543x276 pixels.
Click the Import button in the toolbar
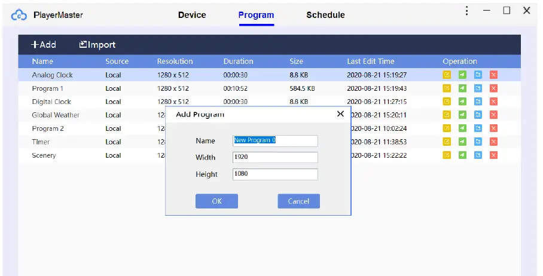coord(97,45)
